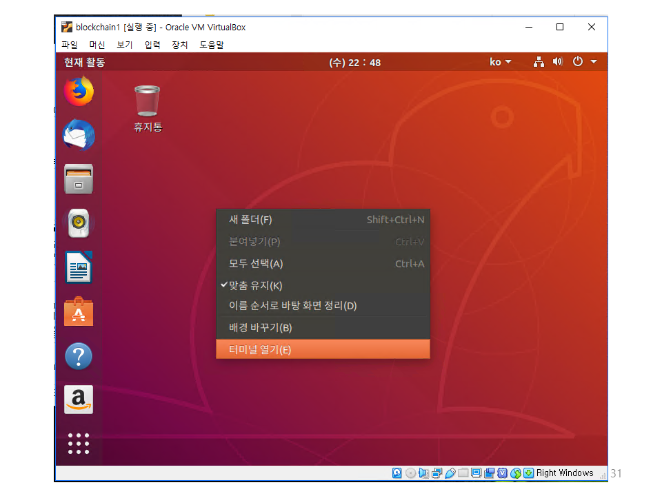The image size is (662, 496).
Task: Open the 파일 menu
Action: pos(69,45)
